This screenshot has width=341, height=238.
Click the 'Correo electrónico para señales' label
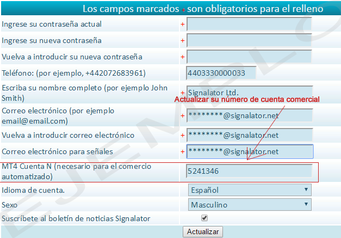[57, 151]
